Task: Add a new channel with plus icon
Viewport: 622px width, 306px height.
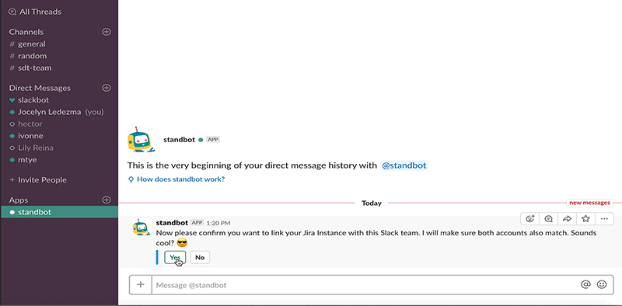Action: pyautogui.click(x=107, y=32)
